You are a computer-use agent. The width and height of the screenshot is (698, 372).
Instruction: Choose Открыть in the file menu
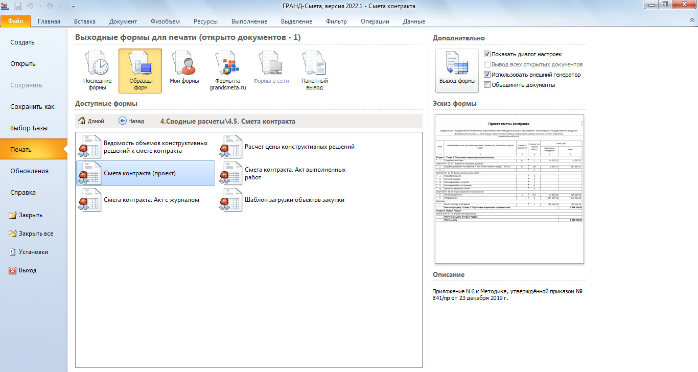[x=33, y=64]
